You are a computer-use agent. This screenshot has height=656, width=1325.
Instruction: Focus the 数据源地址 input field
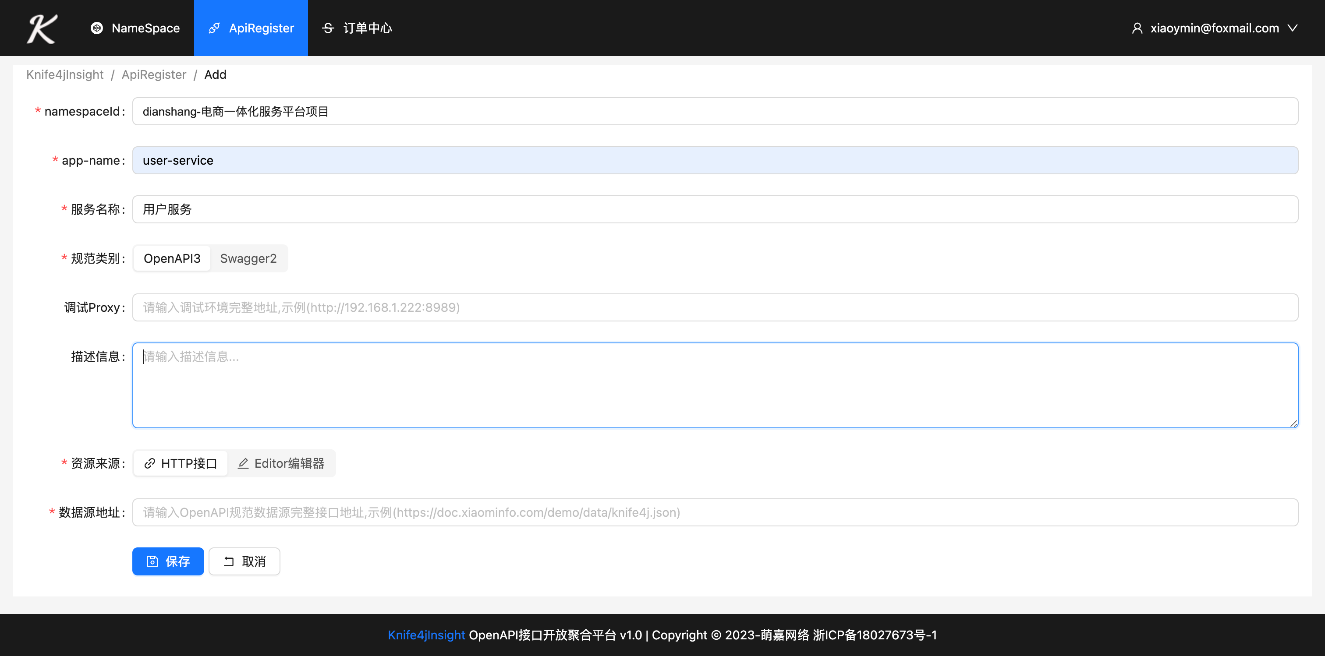pos(715,512)
